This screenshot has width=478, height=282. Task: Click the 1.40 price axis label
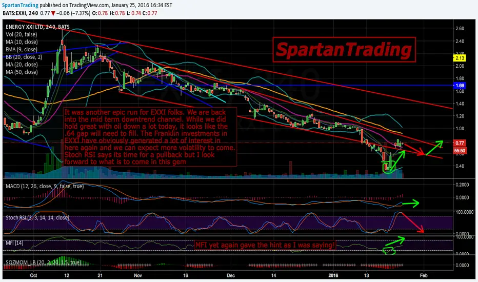tap(460, 104)
